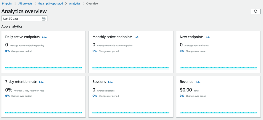
Task: Click the Sessions chart line
Action: 131,112
